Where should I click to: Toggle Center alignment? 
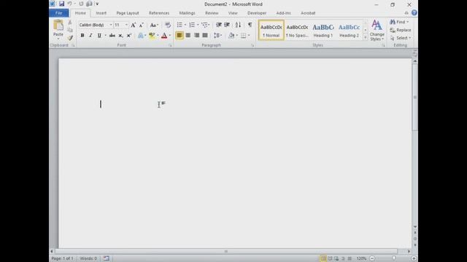[188, 36]
